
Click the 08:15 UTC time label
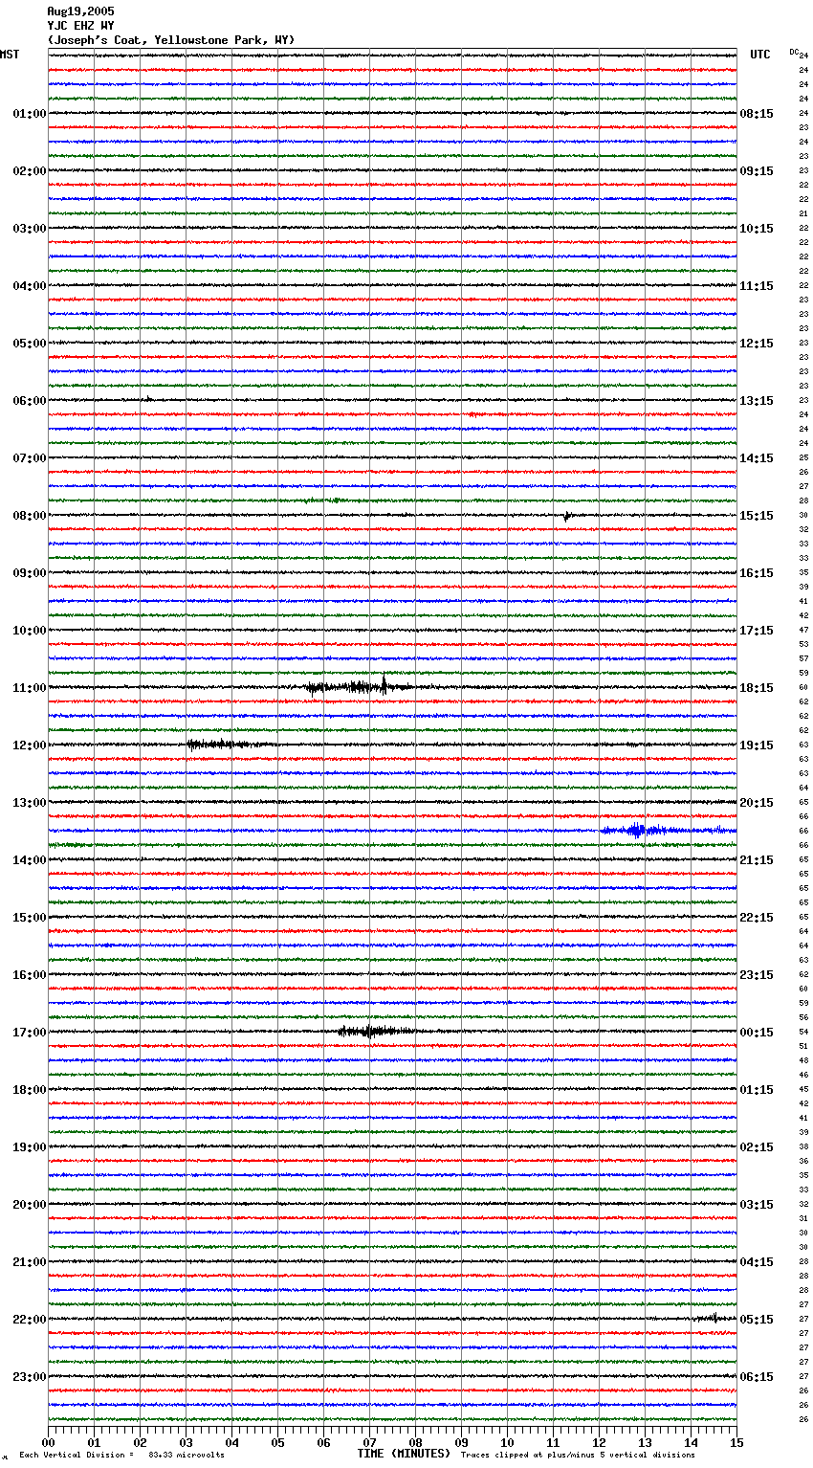click(757, 114)
